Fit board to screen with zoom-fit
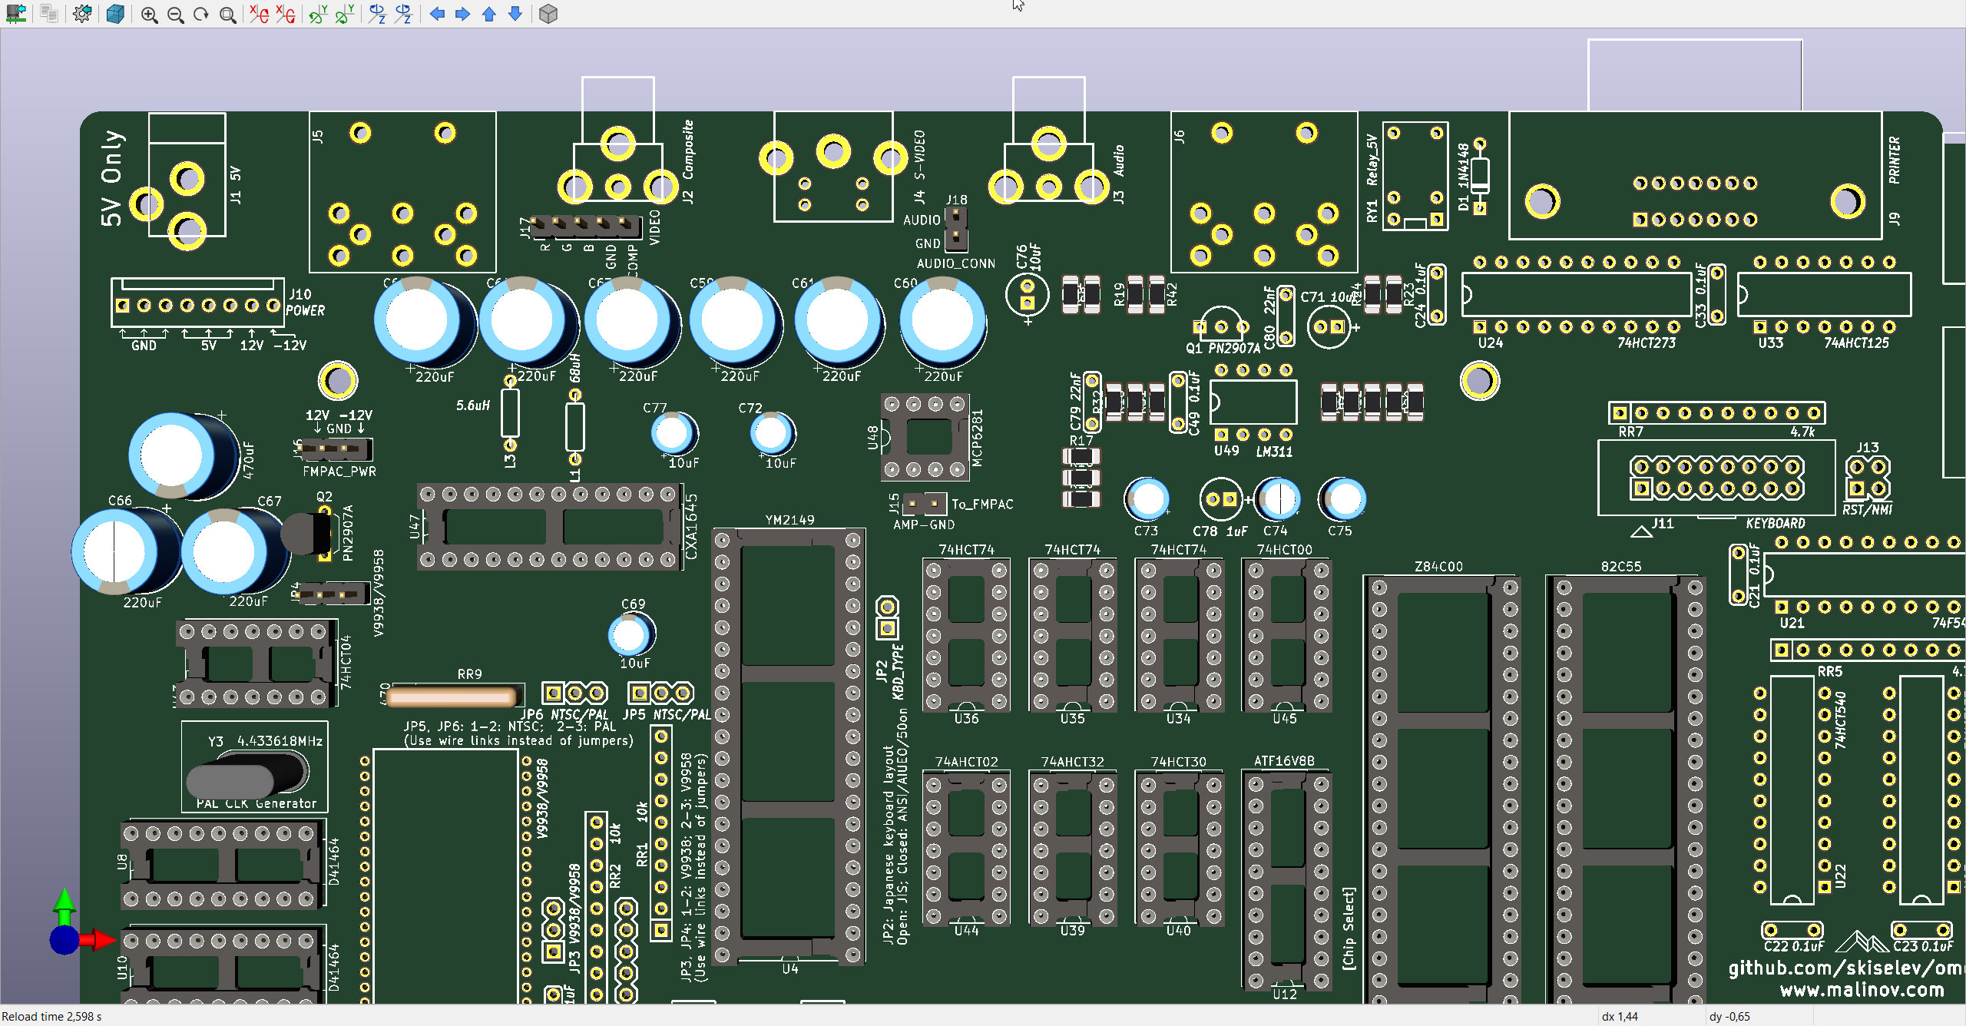The height and width of the screenshot is (1026, 1966). (x=227, y=15)
